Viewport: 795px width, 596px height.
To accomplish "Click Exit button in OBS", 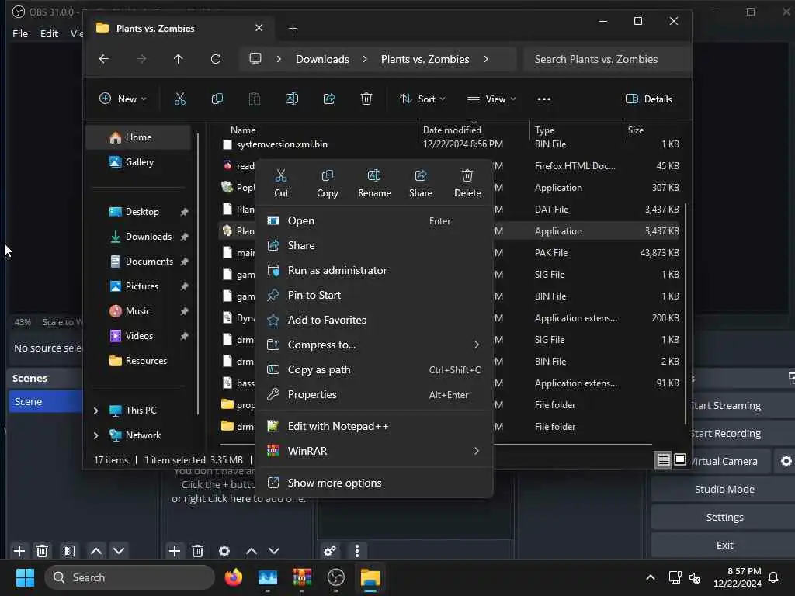I will click(x=724, y=546).
